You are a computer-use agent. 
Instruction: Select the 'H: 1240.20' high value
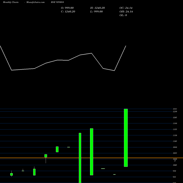pyautogui.click(x=97, y=8)
